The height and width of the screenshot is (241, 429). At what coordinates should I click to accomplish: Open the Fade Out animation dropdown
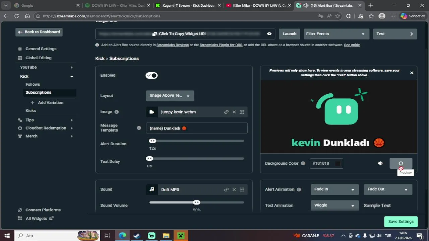click(388, 189)
